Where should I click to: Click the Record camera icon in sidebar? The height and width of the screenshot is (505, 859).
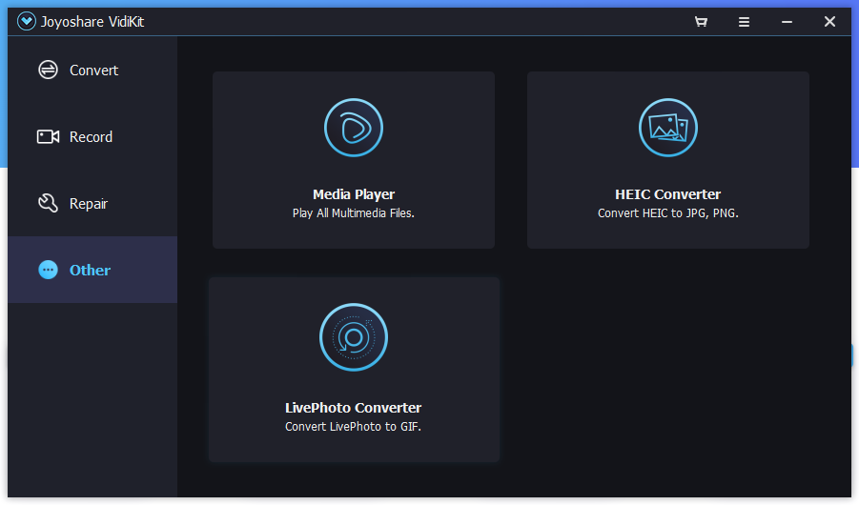coord(49,136)
